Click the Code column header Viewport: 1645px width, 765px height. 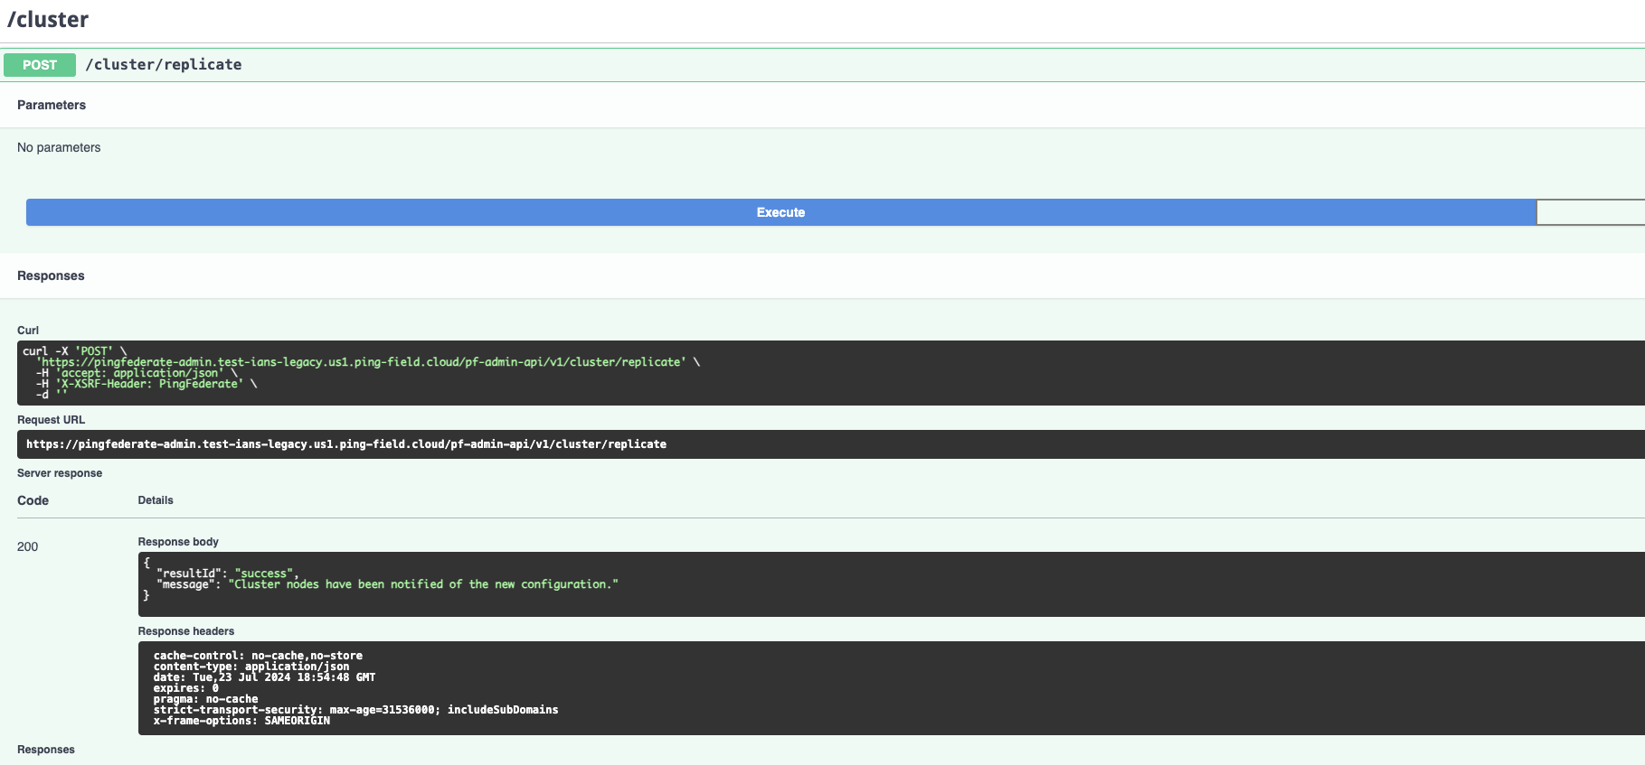pyautogui.click(x=33, y=500)
